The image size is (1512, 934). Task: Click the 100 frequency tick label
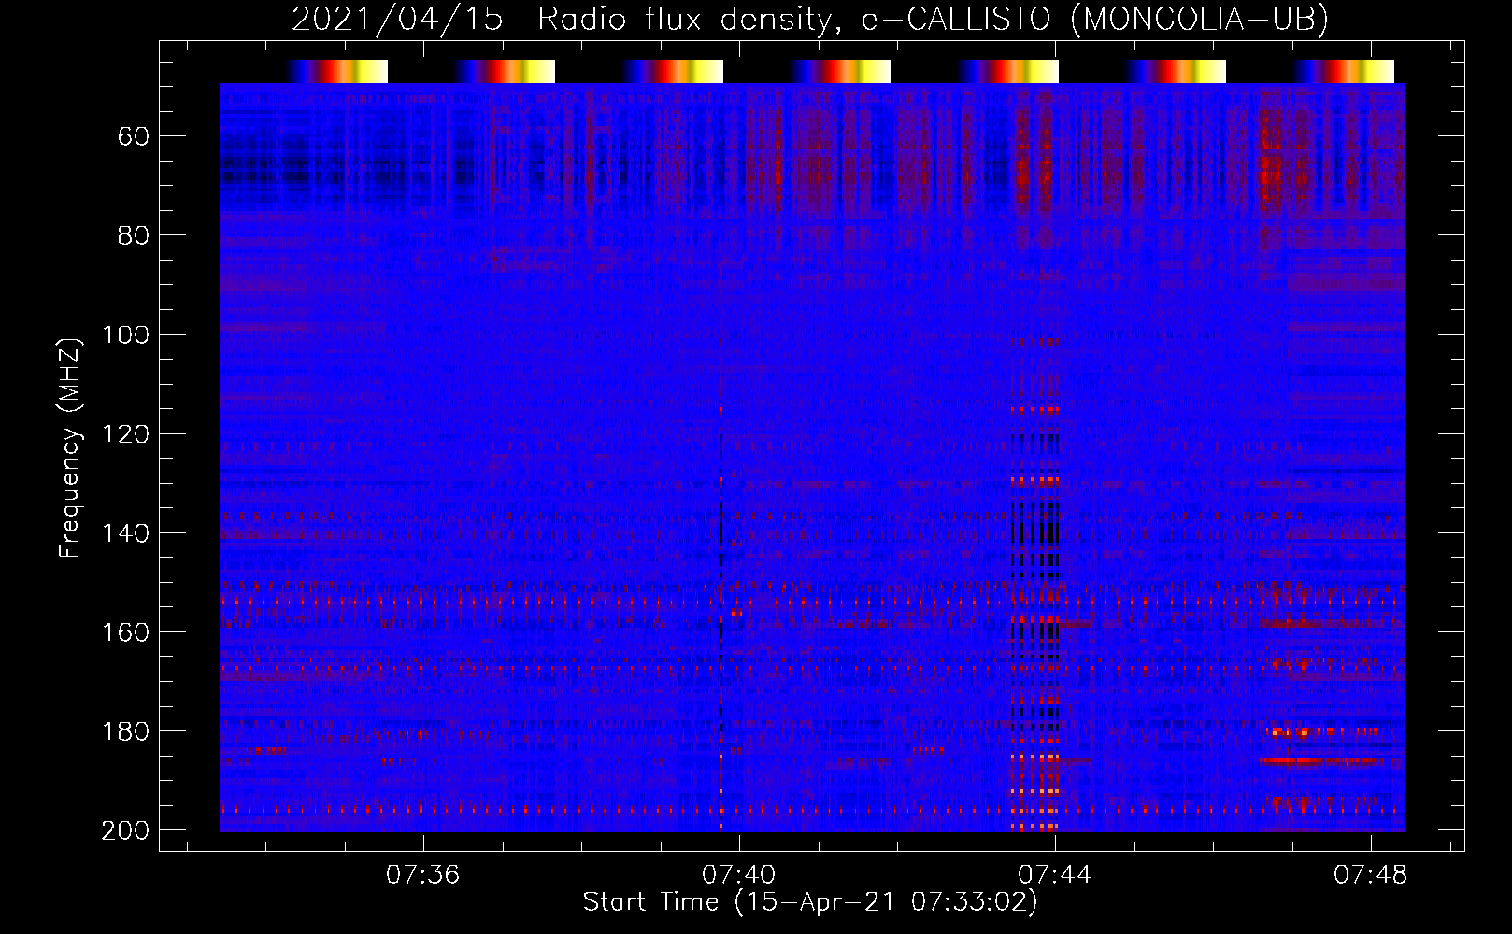click(125, 335)
